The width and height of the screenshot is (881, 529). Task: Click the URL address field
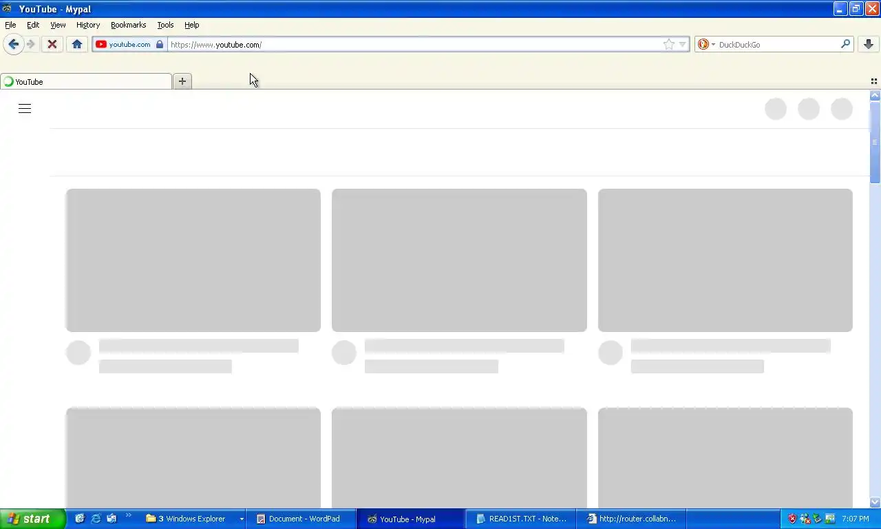click(x=414, y=44)
